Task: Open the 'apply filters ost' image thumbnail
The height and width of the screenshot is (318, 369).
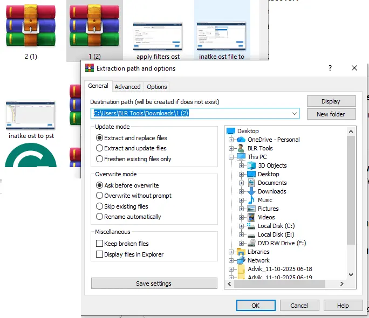Action: 158,36
